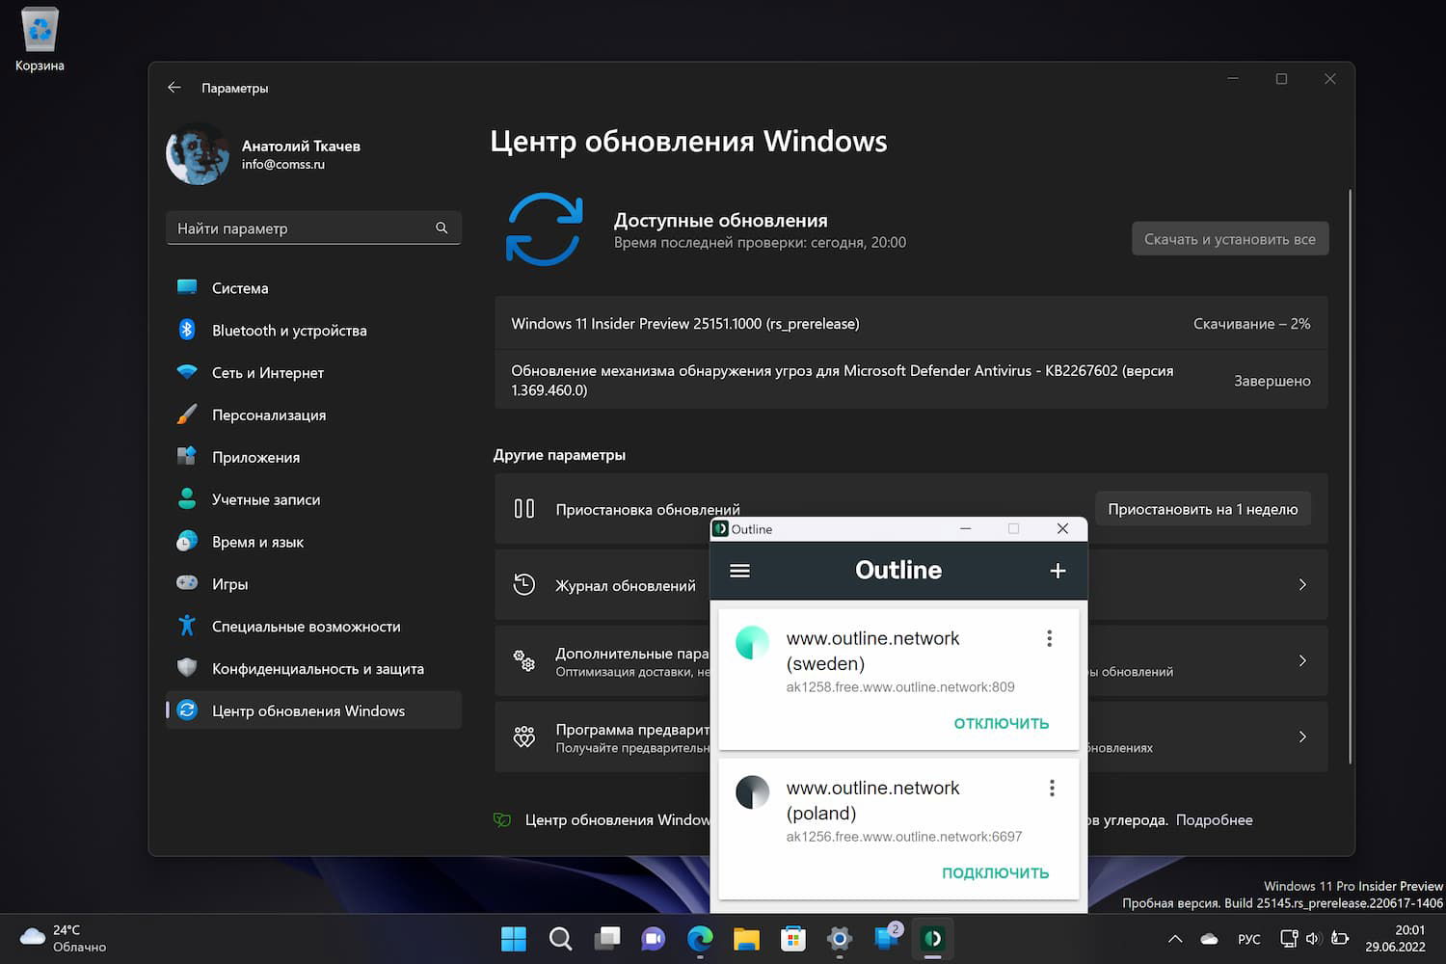Open options menu for the Sweden server
Screen dimensions: 1446x964
1049,638
